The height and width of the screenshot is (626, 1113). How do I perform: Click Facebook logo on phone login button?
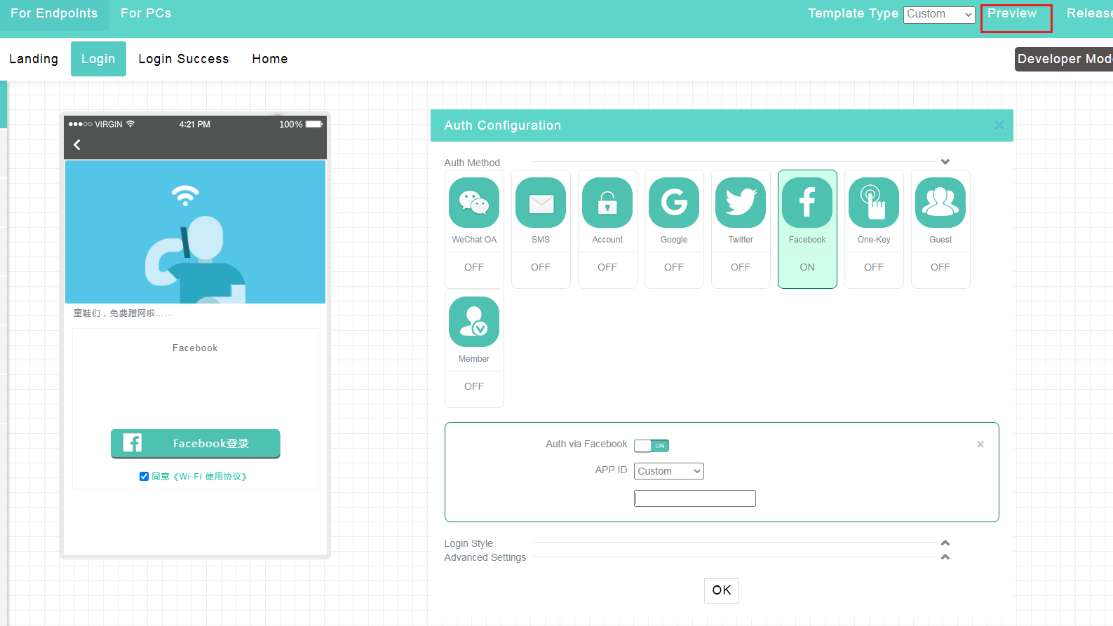coord(133,442)
